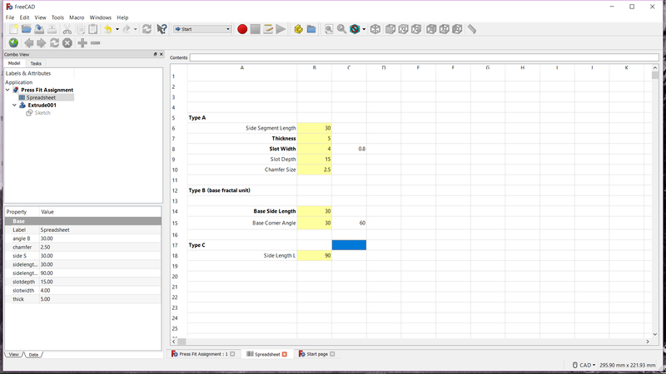Collapse the Press Fit Assignment document node

pos(7,90)
